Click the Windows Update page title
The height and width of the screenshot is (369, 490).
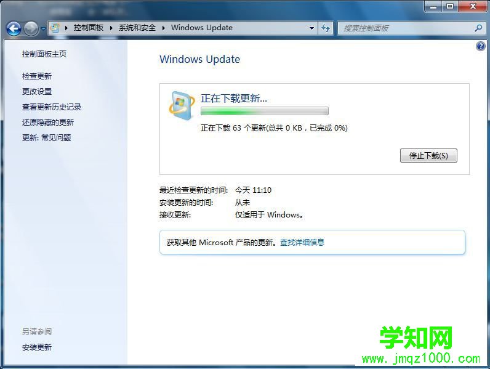point(199,59)
